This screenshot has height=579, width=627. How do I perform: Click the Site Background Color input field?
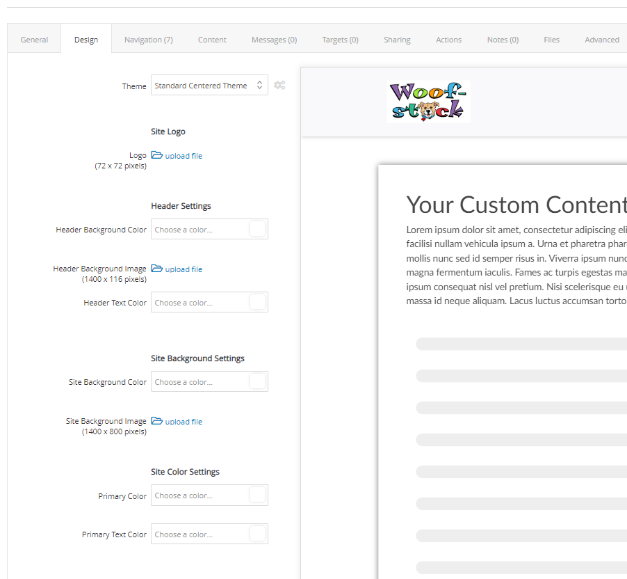click(x=209, y=381)
